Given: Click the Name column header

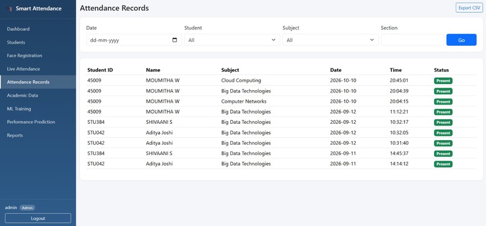Looking at the screenshot, I should tap(153, 70).
